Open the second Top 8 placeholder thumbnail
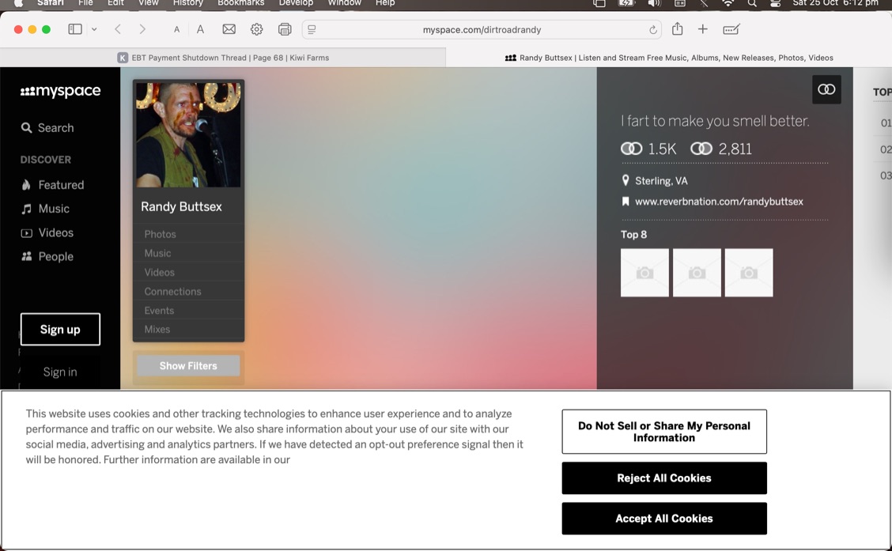 (x=697, y=273)
